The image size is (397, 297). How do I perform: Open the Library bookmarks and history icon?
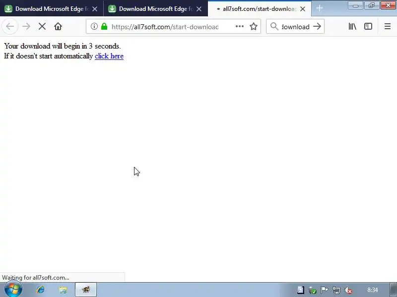tap(352, 26)
